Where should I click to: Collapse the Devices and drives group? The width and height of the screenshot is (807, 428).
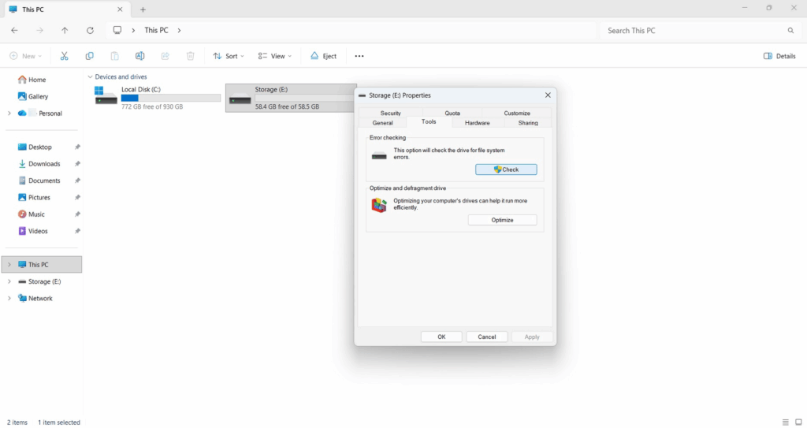[90, 76]
